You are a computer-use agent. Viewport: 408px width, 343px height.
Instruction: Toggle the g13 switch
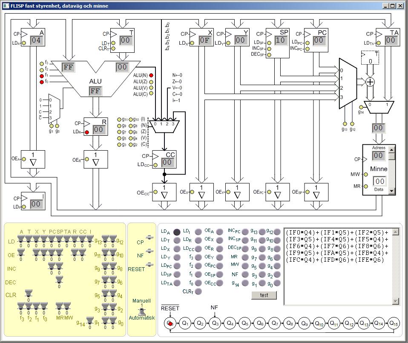(x=105, y=239)
